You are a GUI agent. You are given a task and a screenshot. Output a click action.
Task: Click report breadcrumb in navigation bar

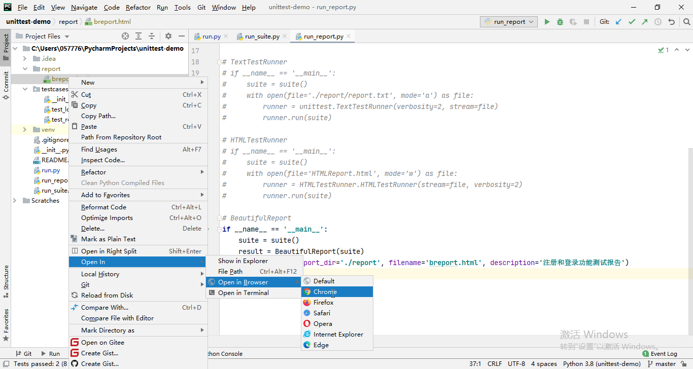point(68,22)
